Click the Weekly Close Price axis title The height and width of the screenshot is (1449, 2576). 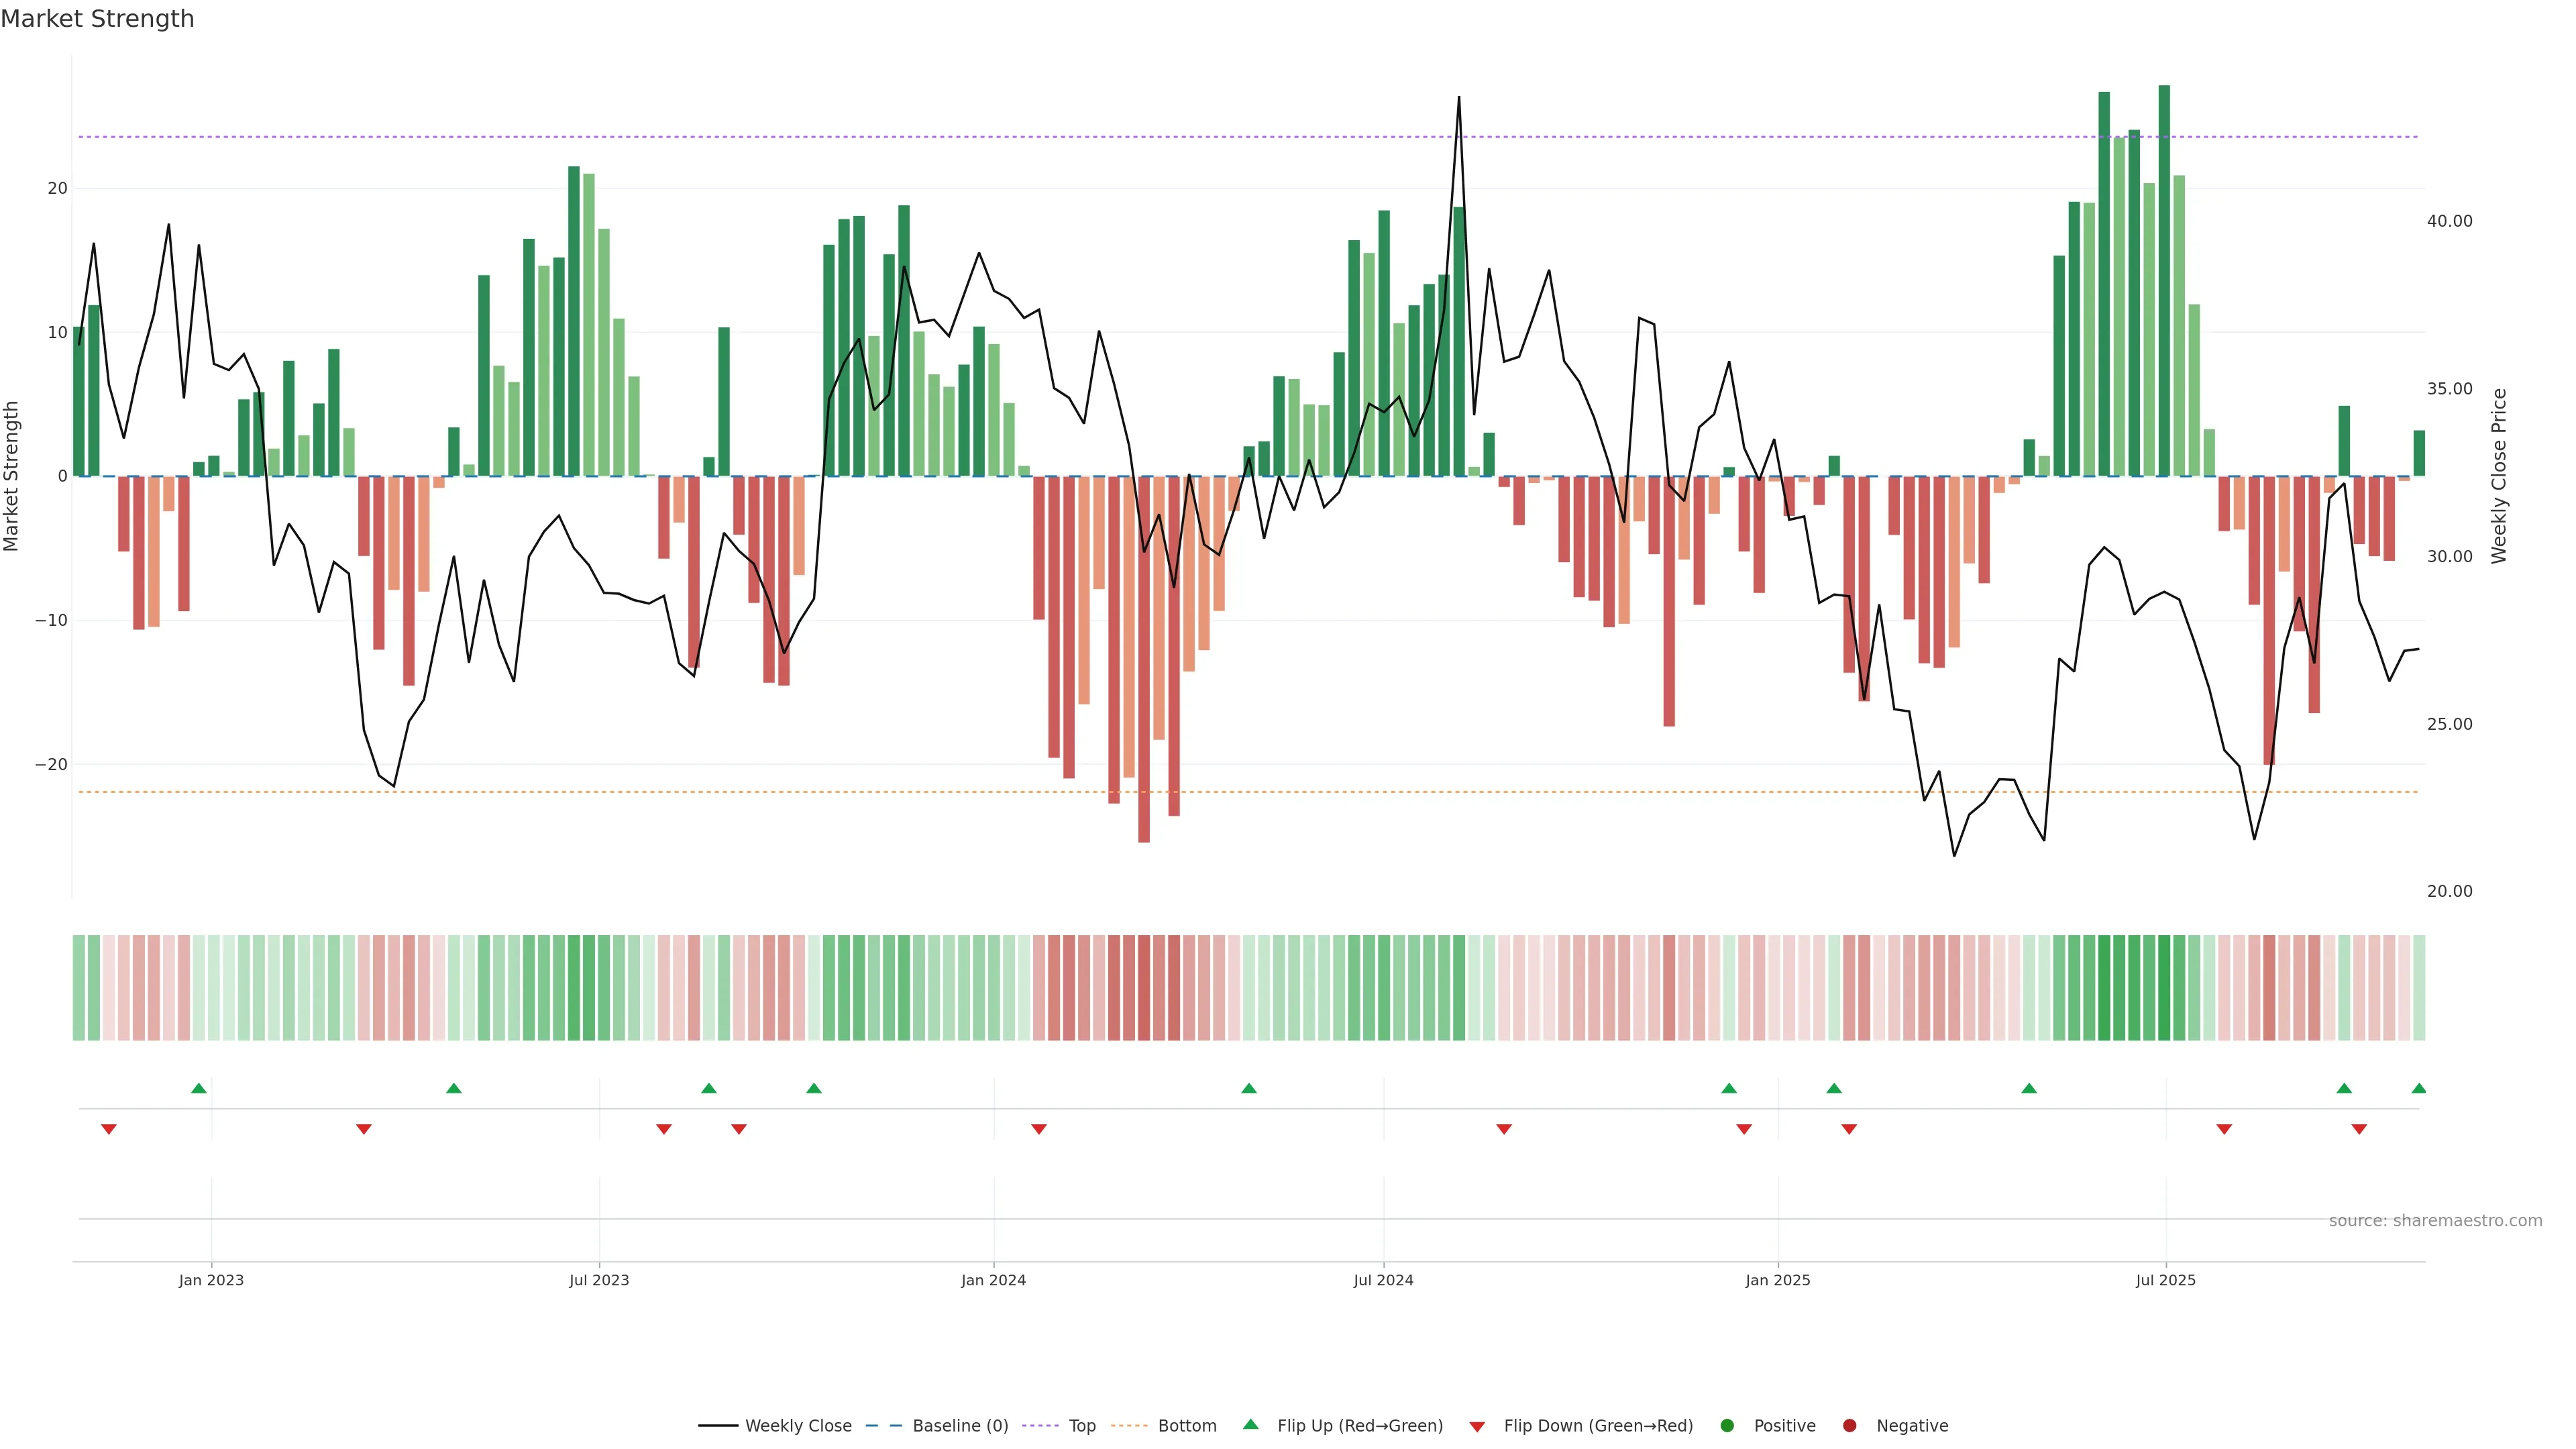(2499, 476)
